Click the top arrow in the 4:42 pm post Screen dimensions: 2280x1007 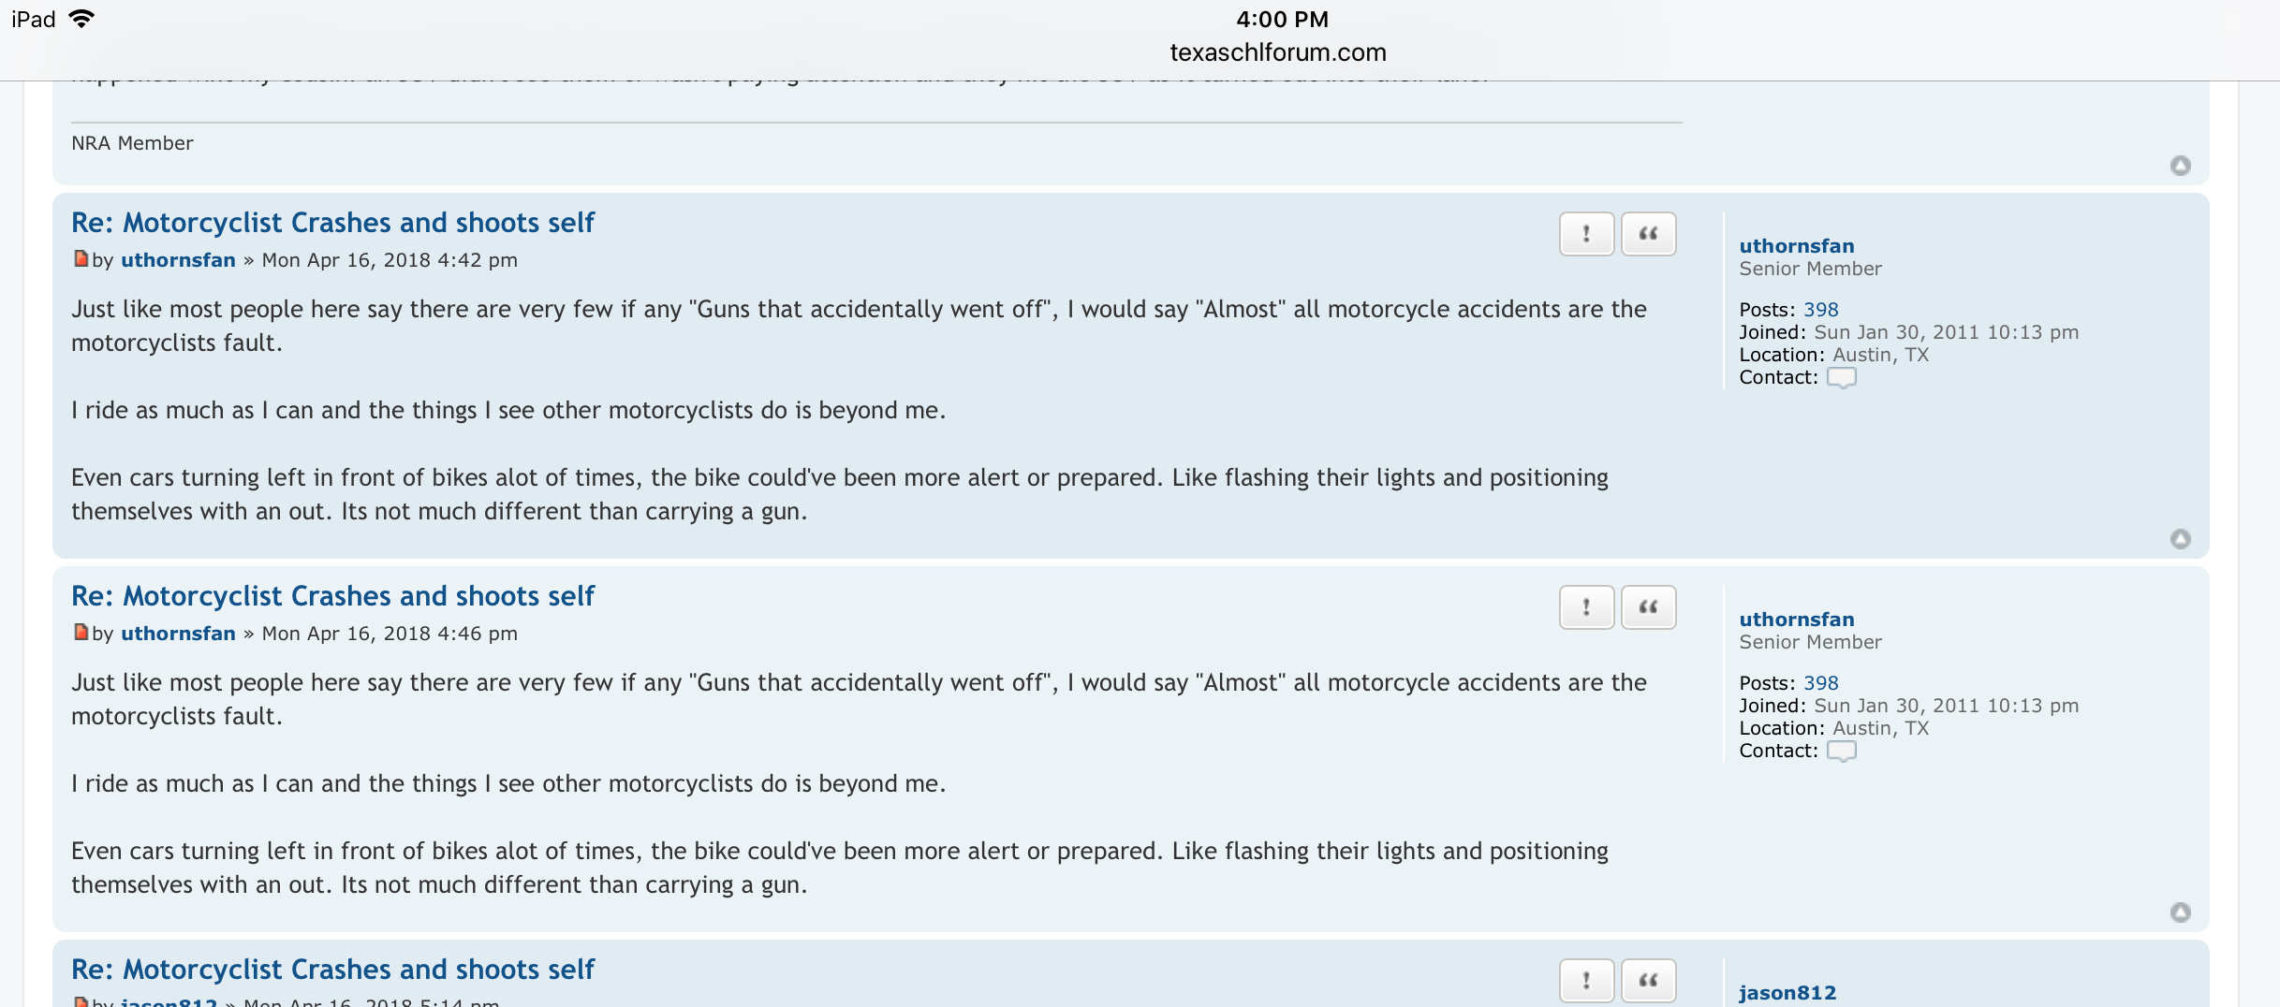2180,539
